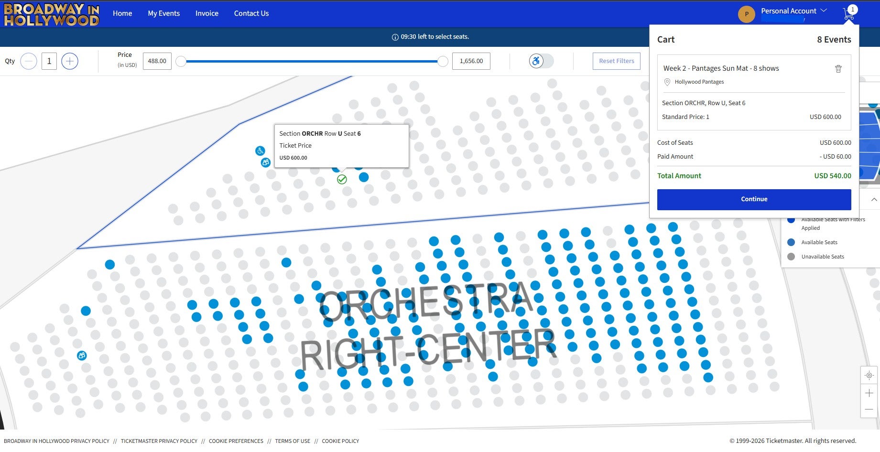Image resolution: width=880 pixels, height=452 pixels.
Task: Open the shopping cart icon
Action: pyautogui.click(x=849, y=13)
